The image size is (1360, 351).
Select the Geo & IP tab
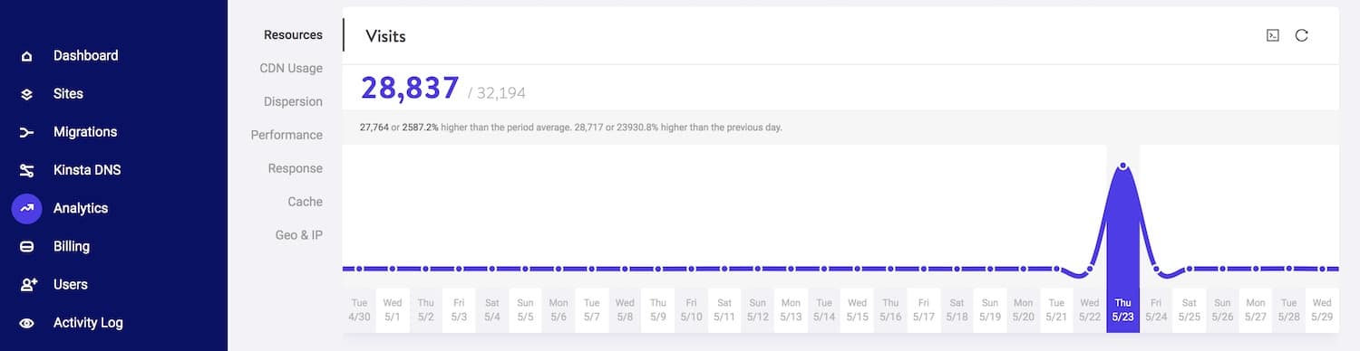(x=299, y=235)
